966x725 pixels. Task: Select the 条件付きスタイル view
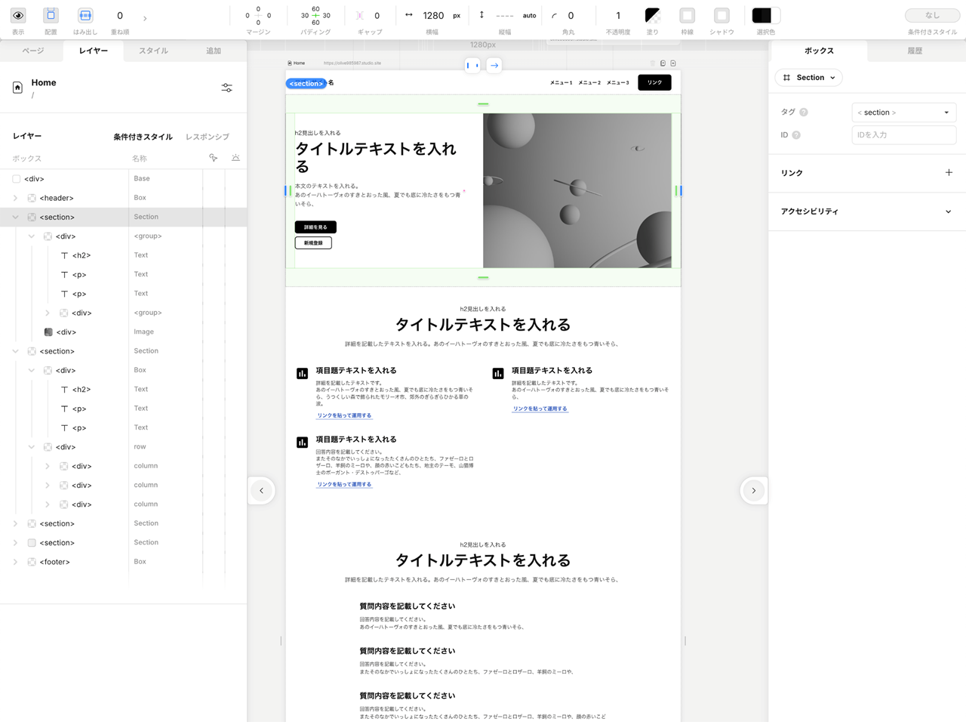tap(143, 137)
